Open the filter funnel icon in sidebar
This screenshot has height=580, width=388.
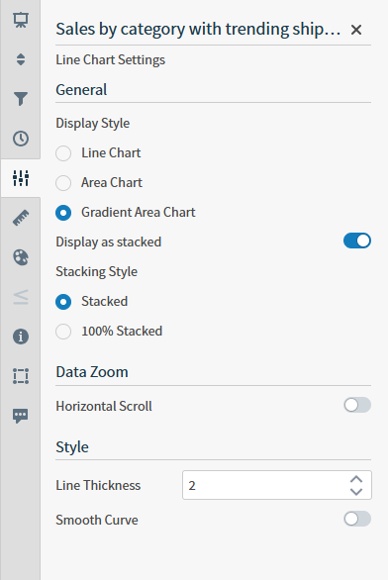point(21,99)
